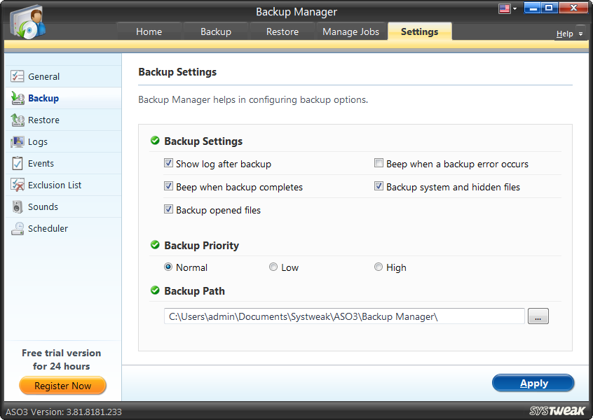Uncheck Show log after backup
The image size is (593, 420).
click(168, 162)
